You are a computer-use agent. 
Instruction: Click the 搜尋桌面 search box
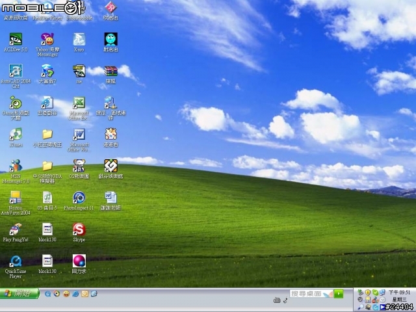tap(311, 294)
